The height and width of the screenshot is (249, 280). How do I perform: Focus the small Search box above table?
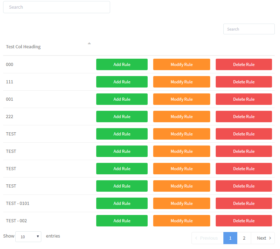[249, 29]
